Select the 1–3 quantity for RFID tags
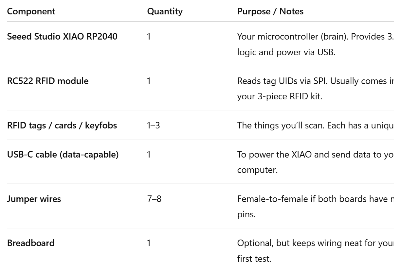The width and height of the screenshot is (401, 268). 153,125
